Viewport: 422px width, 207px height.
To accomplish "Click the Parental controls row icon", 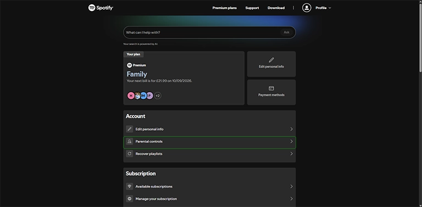I will tap(130, 142).
